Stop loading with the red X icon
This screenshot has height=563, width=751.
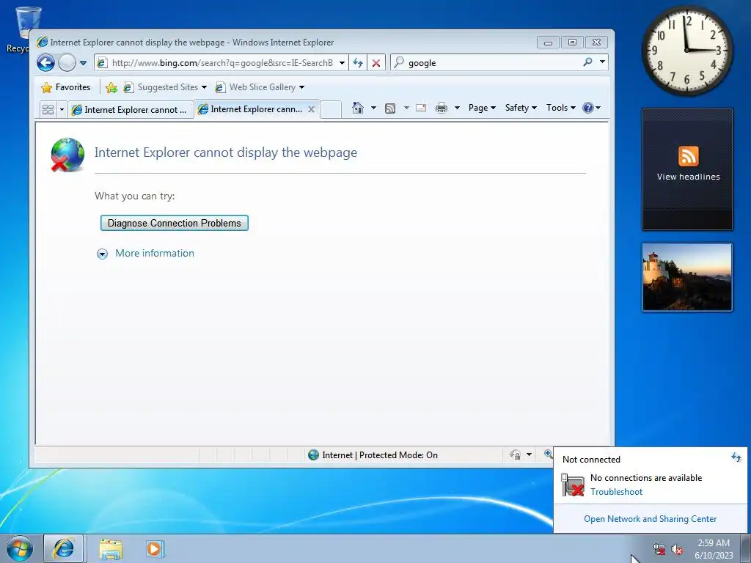click(x=376, y=63)
